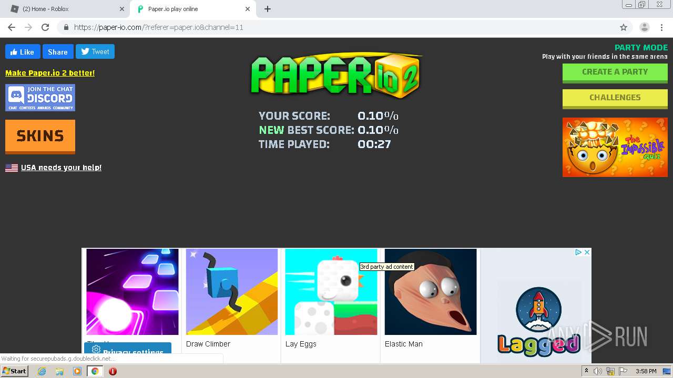Image resolution: width=673 pixels, height=378 pixels.
Task: Select the Chrome taskbar icon
Action: [x=95, y=371]
